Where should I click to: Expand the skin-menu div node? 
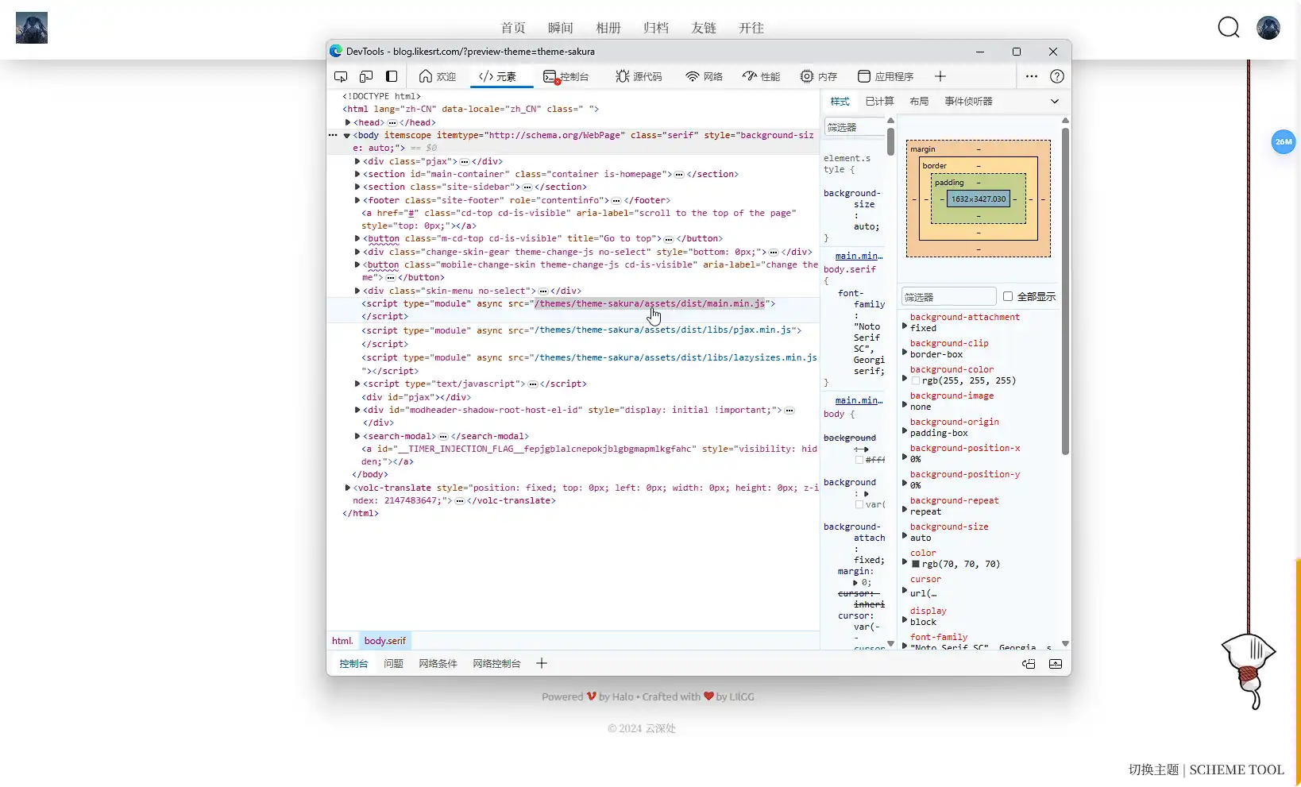[357, 291]
